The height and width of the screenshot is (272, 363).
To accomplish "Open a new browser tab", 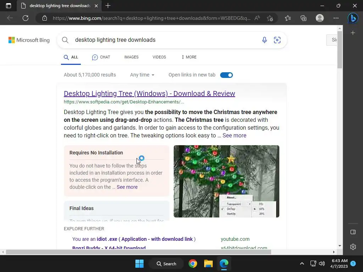I will click(108, 6).
